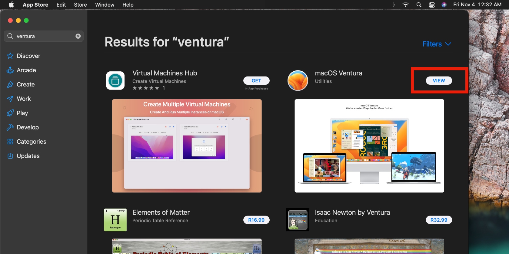Select Categories in the sidebar
Viewport: 509px width, 254px height.
pyautogui.click(x=32, y=142)
